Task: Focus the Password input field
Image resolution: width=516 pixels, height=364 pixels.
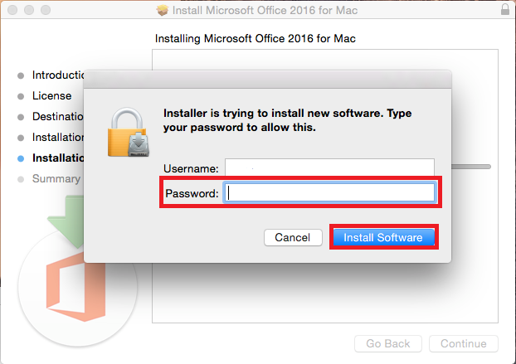Action: [x=329, y=192]
